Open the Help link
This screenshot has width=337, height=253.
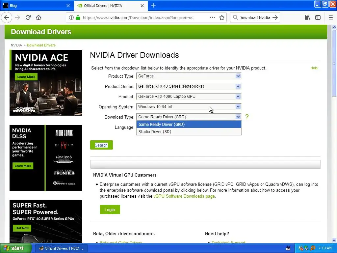pyautogui.click(x=314, y=68)
